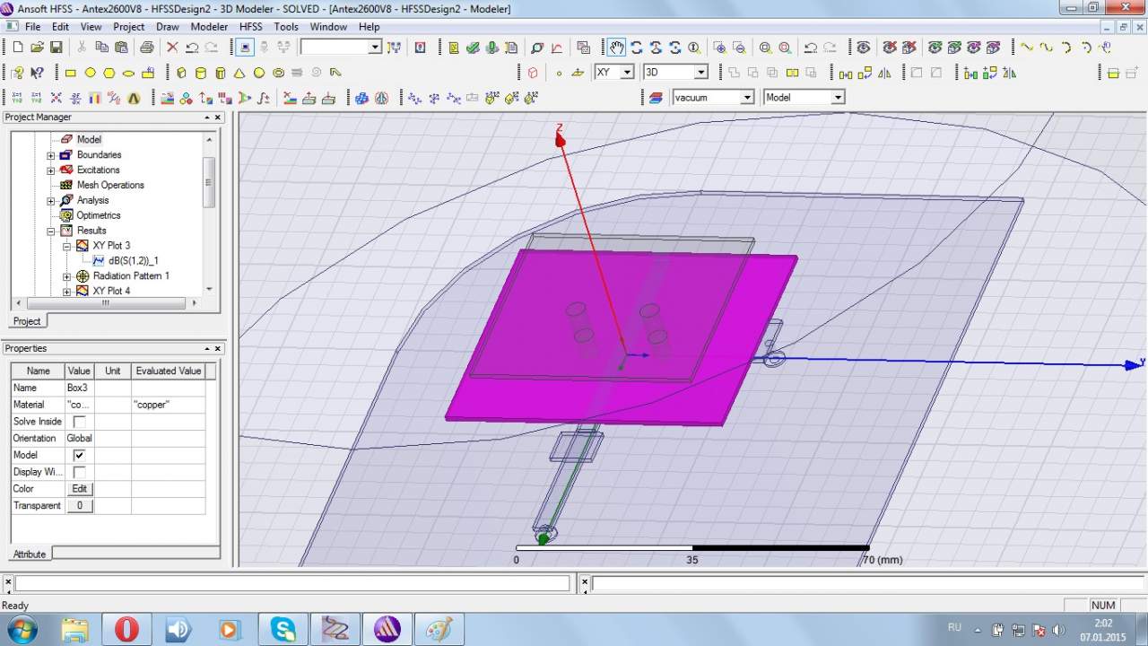The height and width of the screenshot is (646, 1148).
Task: Enable the Display Wireframe checkbox
Action: [79, 472]
